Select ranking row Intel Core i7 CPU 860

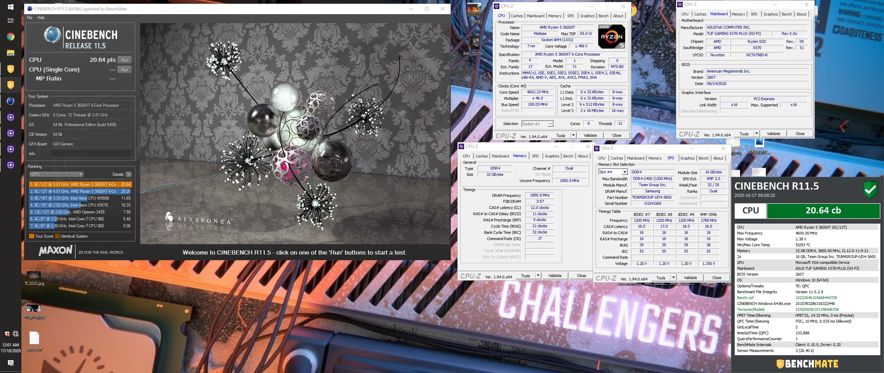(81, 226)
